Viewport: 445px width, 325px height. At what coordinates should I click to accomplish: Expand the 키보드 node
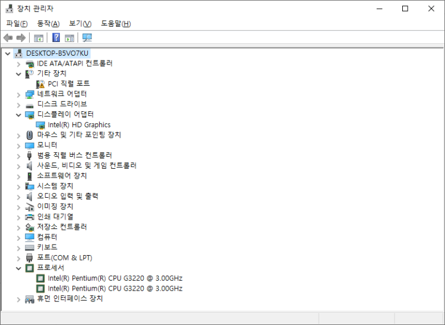point(18,248)
